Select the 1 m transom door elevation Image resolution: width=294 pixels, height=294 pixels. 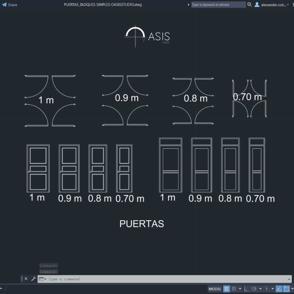click(x=171, y=165)
